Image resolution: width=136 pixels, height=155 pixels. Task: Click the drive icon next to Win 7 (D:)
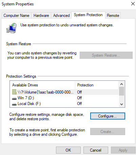tap(14, 99)
